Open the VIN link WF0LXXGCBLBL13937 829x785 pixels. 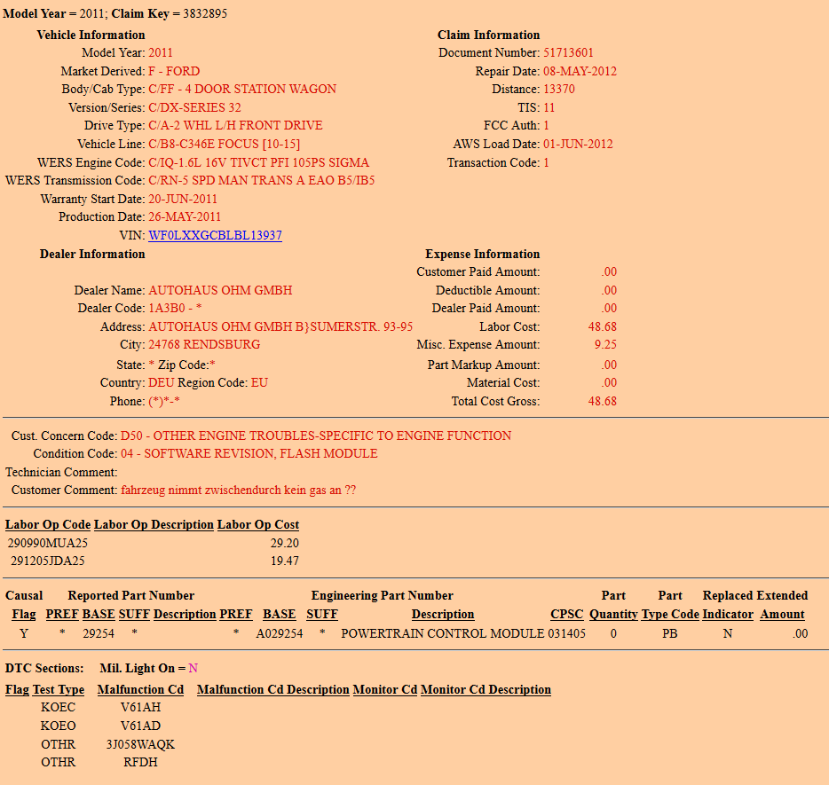click(x=215, y=235)
